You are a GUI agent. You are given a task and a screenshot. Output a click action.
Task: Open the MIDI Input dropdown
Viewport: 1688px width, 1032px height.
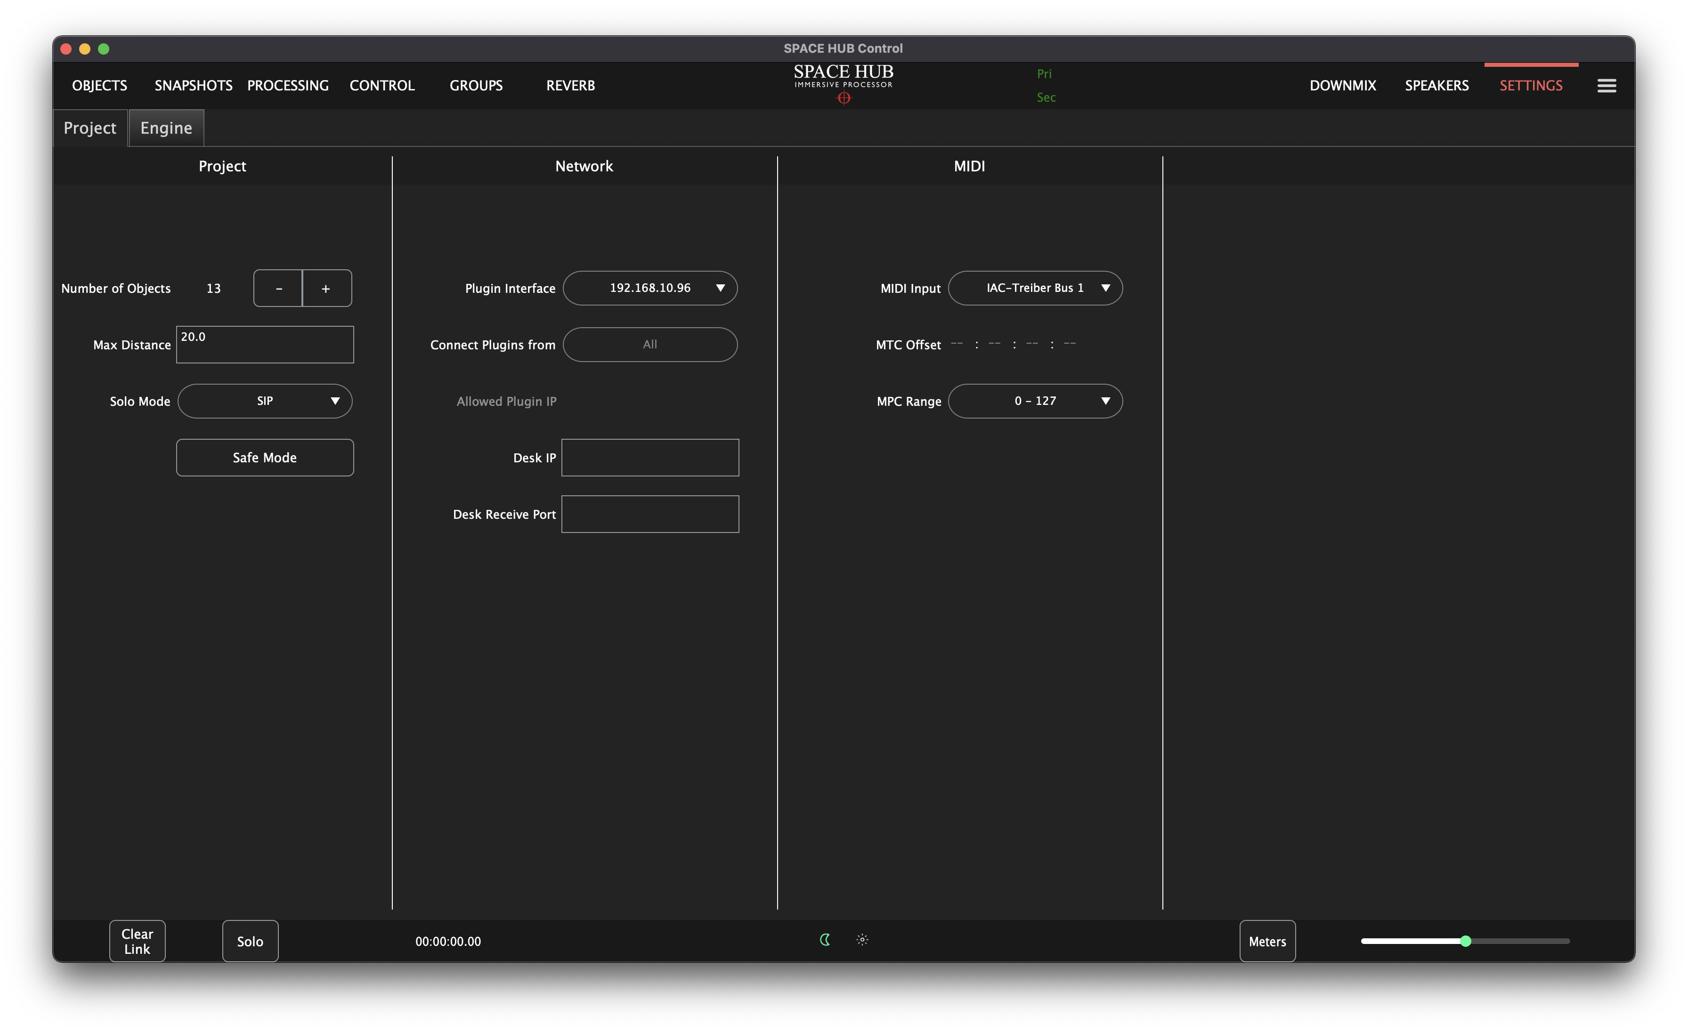tap(1035, 288)
